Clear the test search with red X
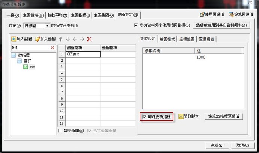The height and width of the screenshot is (153, 259). point(53,48)
